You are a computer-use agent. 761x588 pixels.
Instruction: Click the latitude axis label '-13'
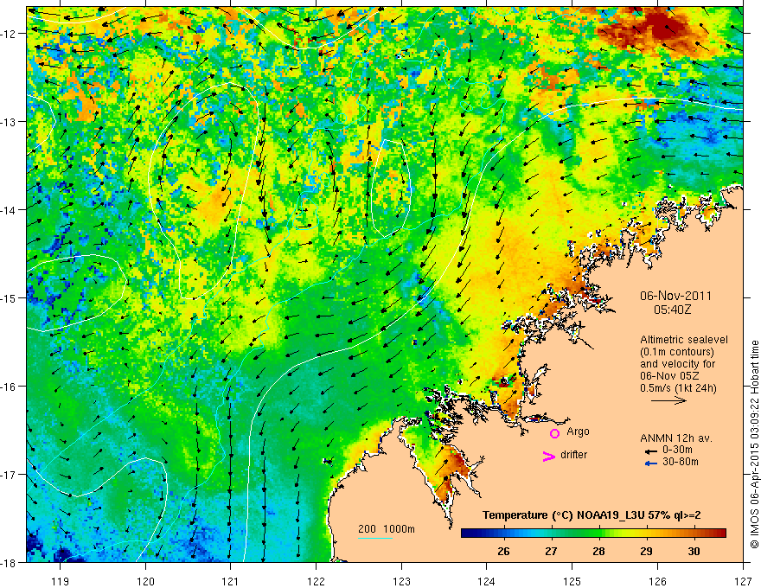pyautogui.click(x=9, y=122)
